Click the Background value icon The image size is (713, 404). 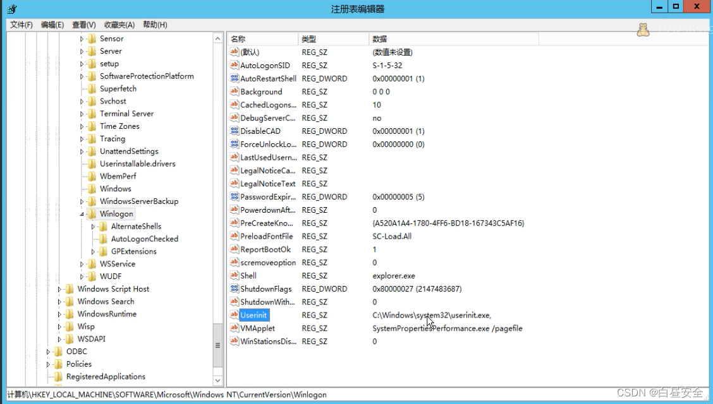234,92
